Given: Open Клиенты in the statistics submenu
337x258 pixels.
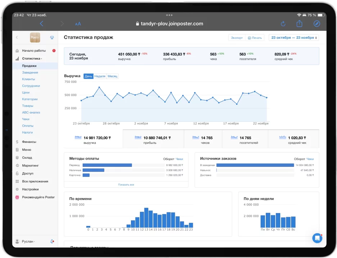Looking at the screenshot, I should (28, 79).
